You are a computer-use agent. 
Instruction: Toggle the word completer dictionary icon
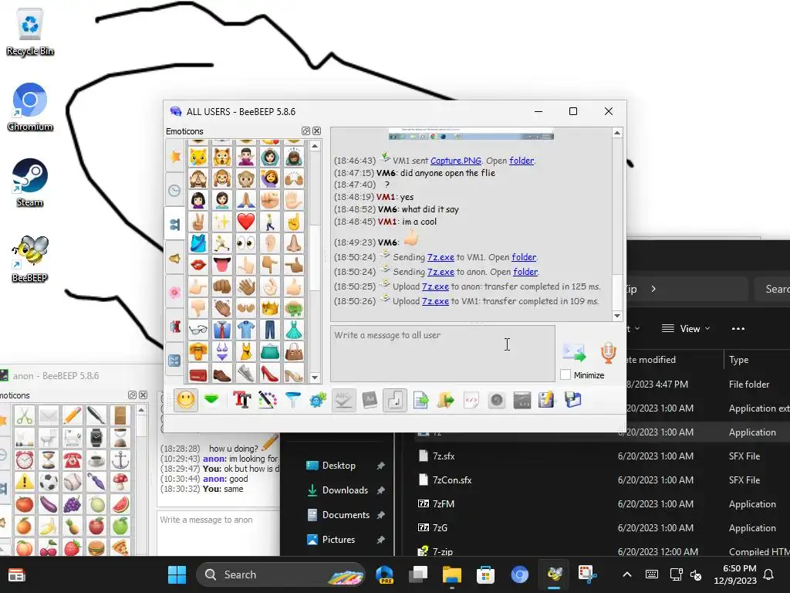click(x=370, y=401)
